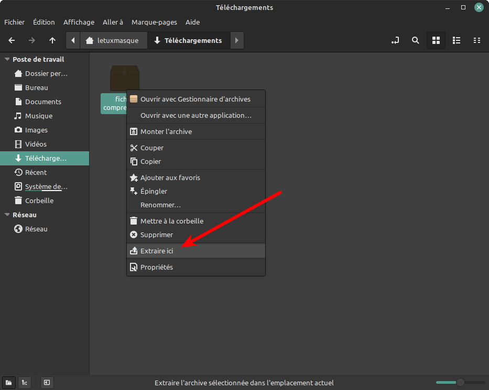Show tree view in the sidebar button
Viewport: 489px width, 390px height.
tap(25, 383)
